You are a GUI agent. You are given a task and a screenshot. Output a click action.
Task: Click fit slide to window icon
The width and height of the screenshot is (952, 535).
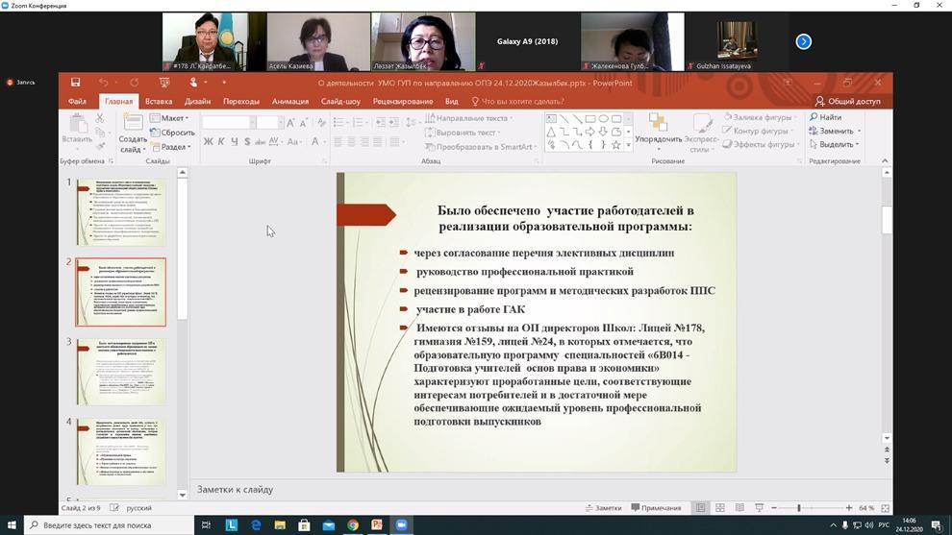pos(886,508)
